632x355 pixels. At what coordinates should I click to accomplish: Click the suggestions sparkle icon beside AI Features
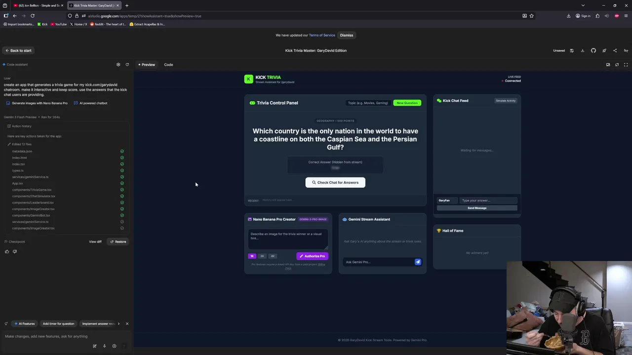pyautogui.click(x=6, y=324)
